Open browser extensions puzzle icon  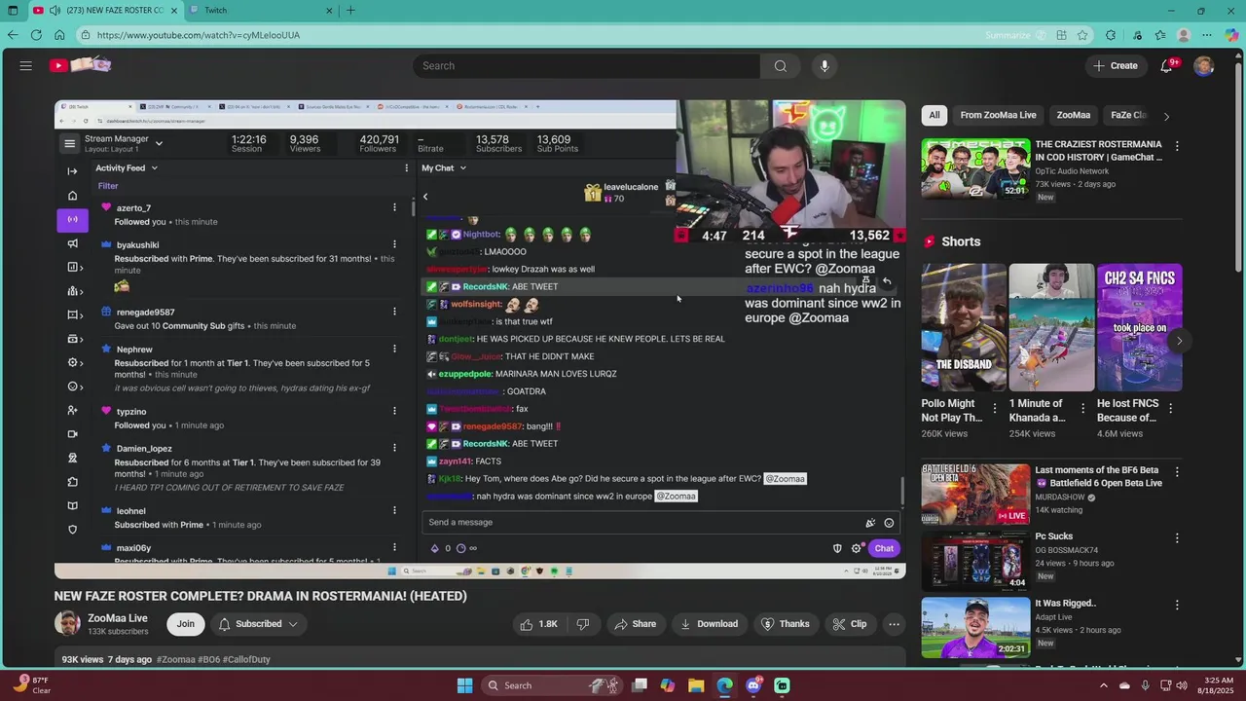tap(1111, 35)
